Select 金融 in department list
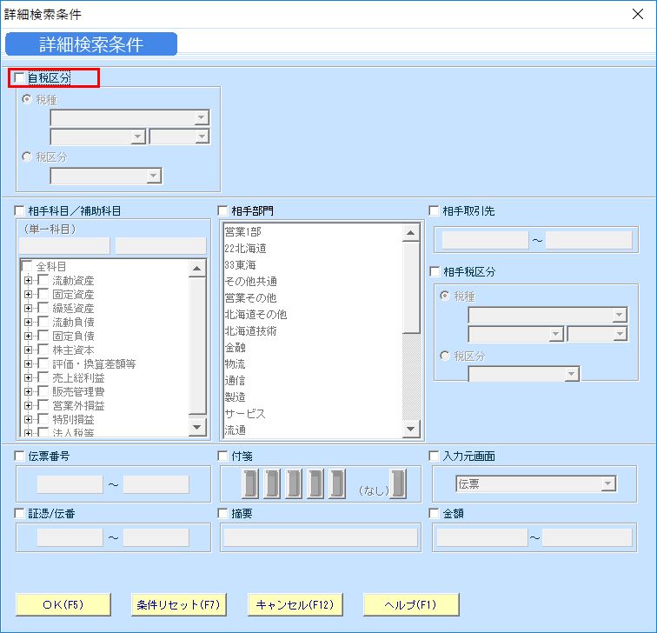657x633 pixels. (313, 347)
